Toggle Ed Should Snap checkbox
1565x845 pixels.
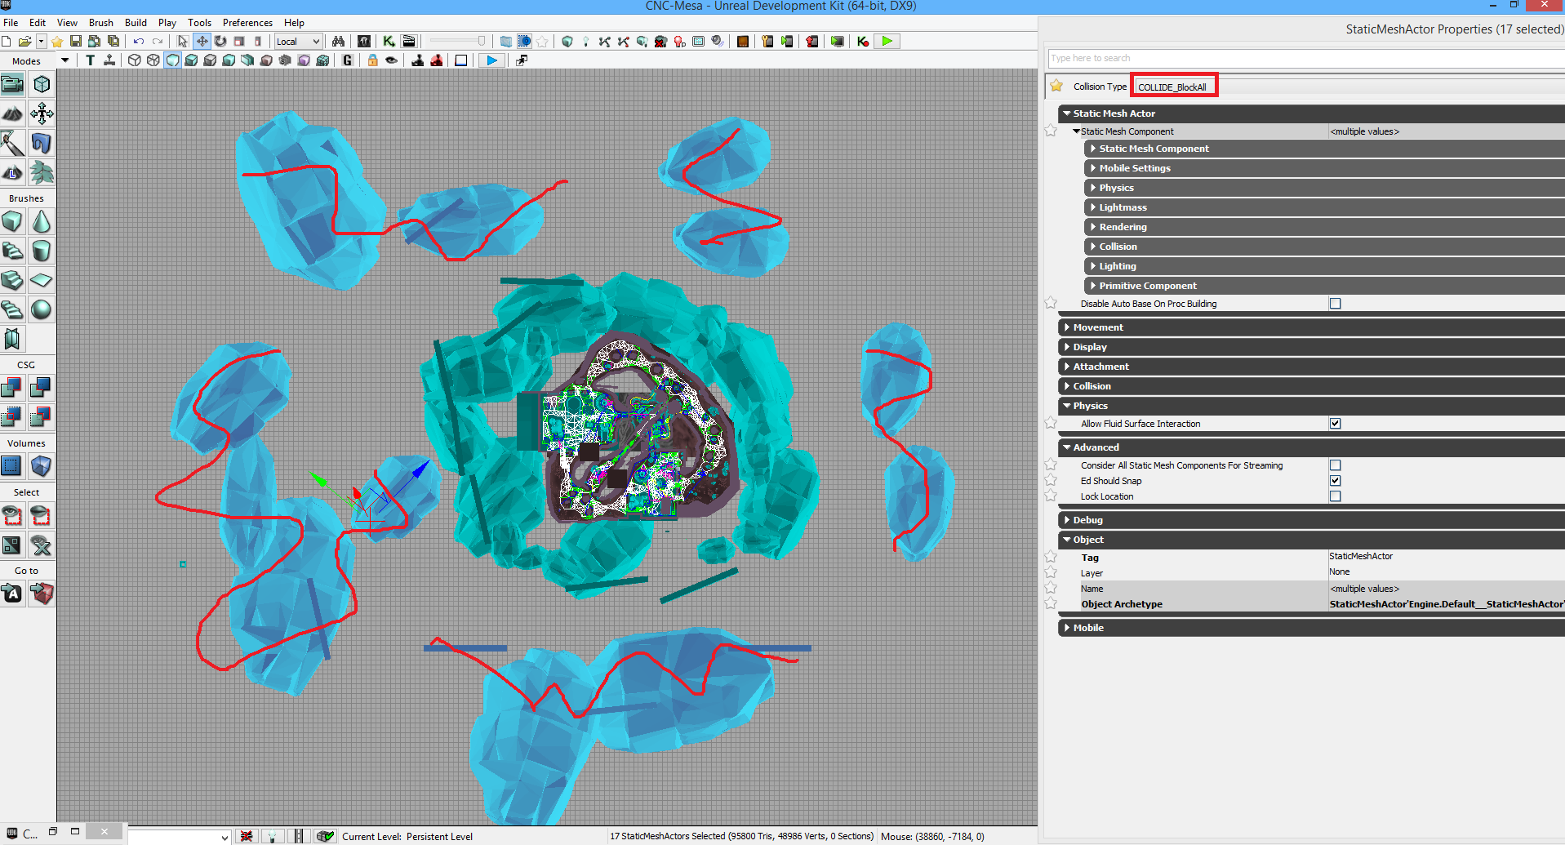[x=1336, y=481]
